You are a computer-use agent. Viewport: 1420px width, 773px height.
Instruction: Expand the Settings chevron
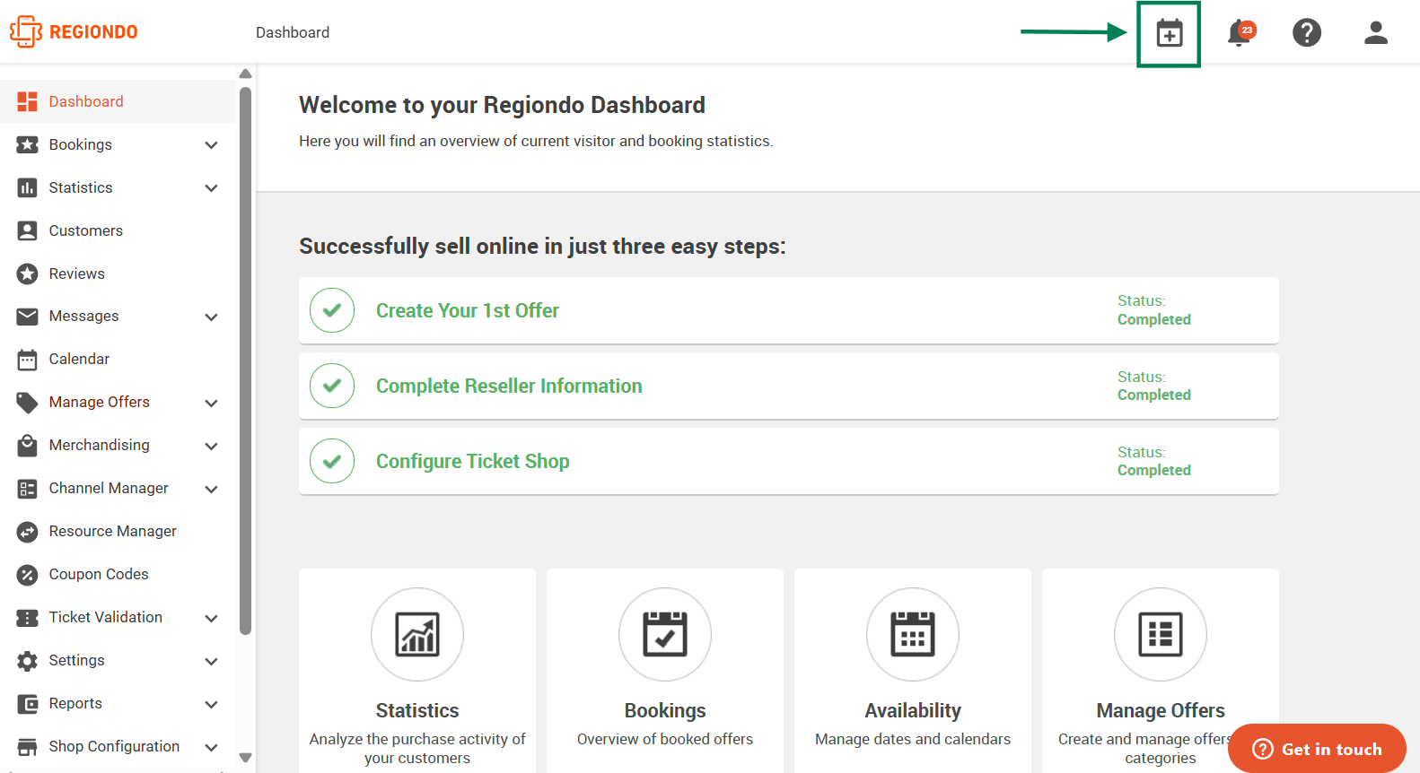tap(212, 661)
